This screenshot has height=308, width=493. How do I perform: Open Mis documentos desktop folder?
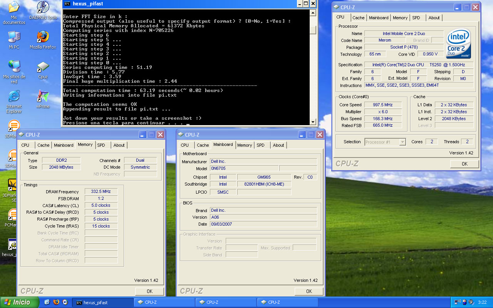pyautogui.click(x=14, y=12)
